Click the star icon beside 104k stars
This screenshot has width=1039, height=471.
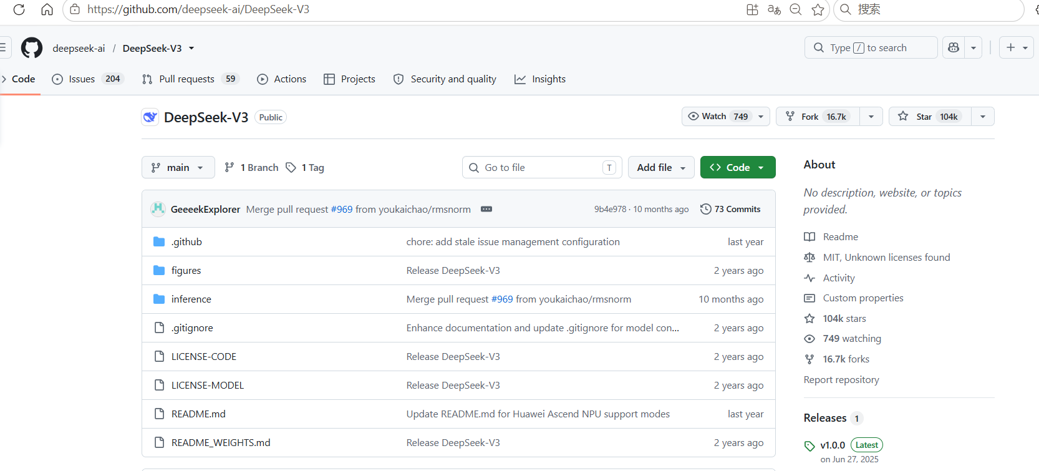[x=809, y=318]
